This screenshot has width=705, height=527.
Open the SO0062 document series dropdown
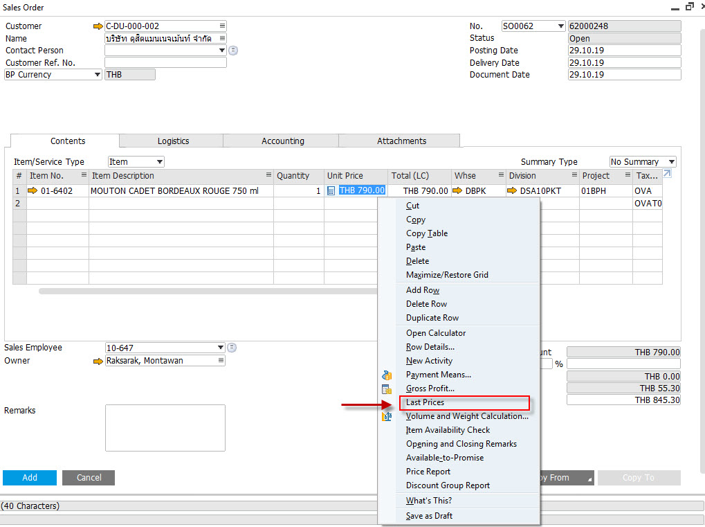[560, 26]
